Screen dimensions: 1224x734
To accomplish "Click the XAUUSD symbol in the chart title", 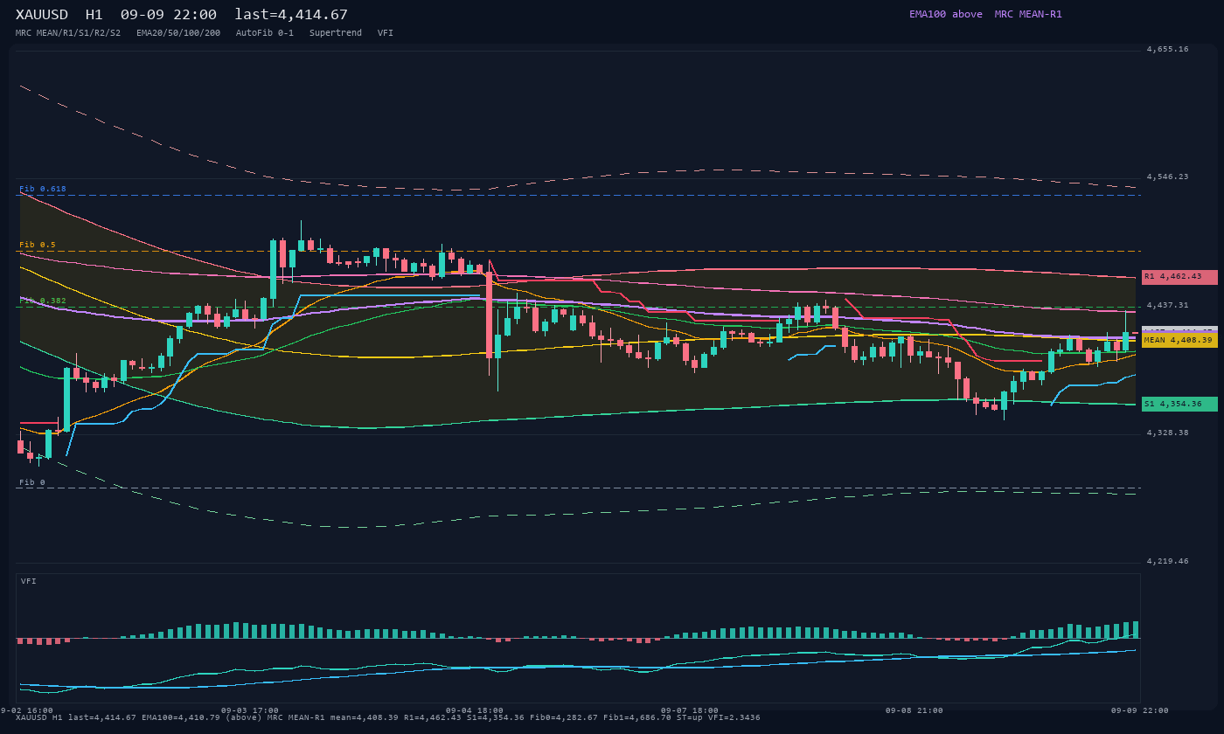I will click(43, 15).
